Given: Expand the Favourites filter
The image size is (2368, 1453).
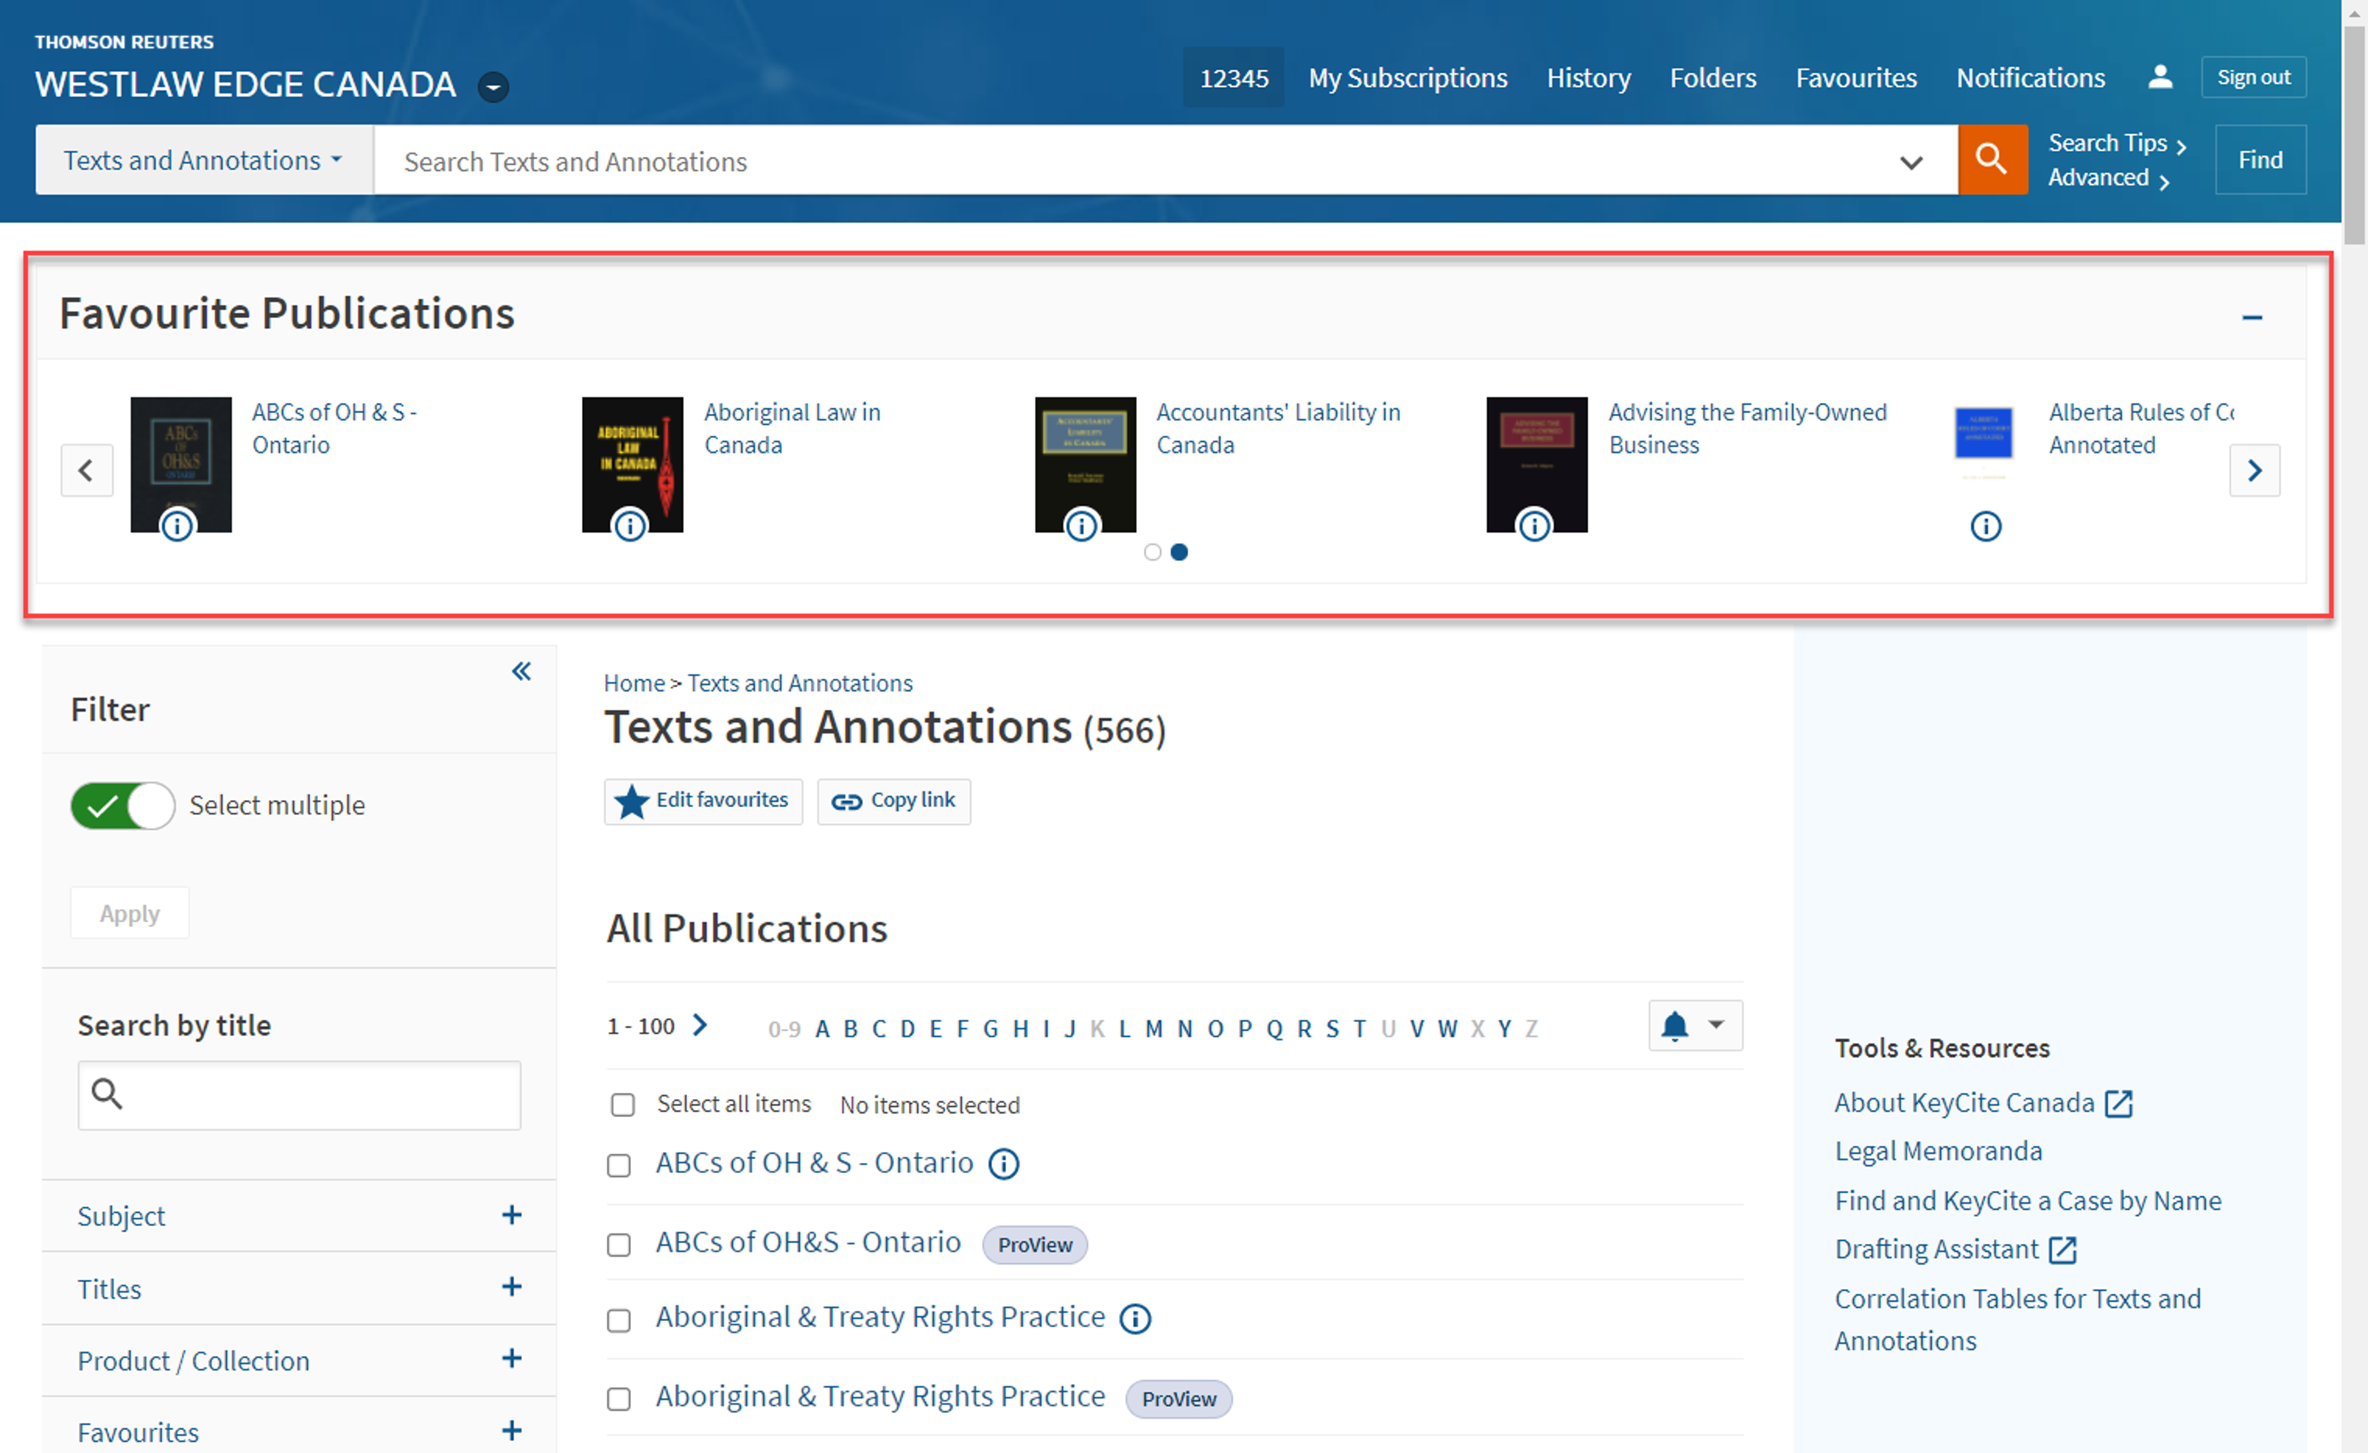Looking at the screenshot, I should pos(299,1431).
